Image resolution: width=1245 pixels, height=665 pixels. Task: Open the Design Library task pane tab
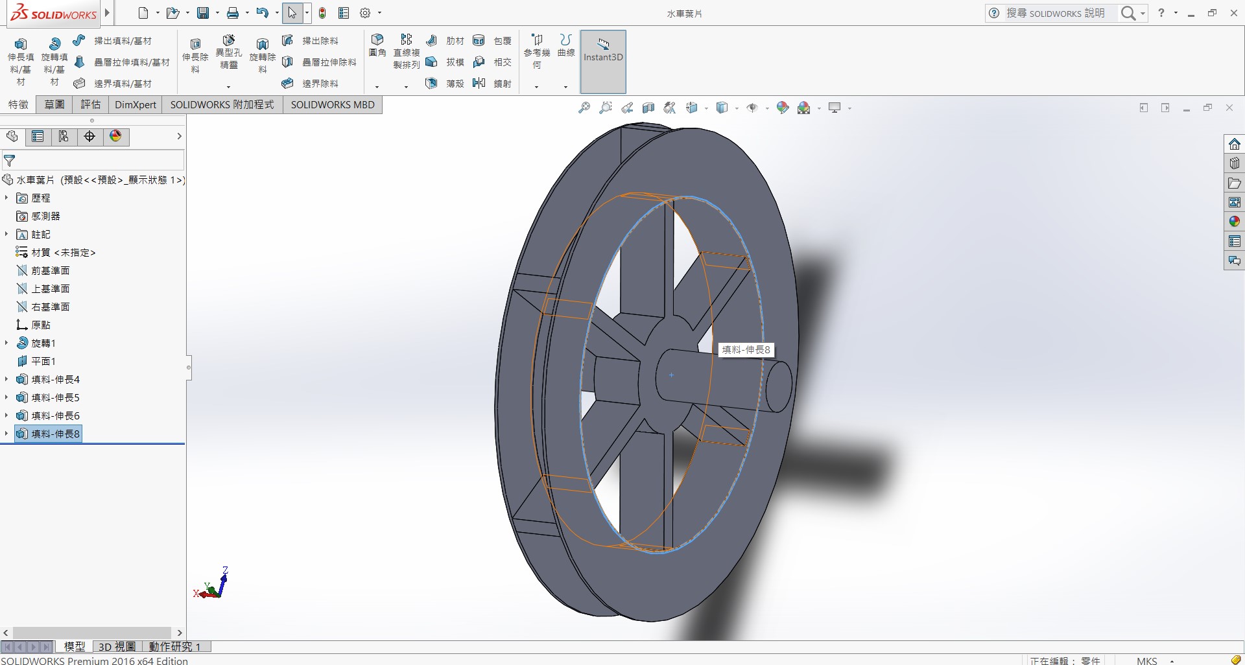(1234, 163)
